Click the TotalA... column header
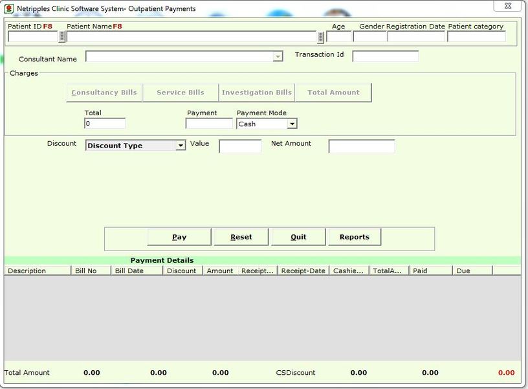This screenshot has width=528, height=389. click(389, 271)
